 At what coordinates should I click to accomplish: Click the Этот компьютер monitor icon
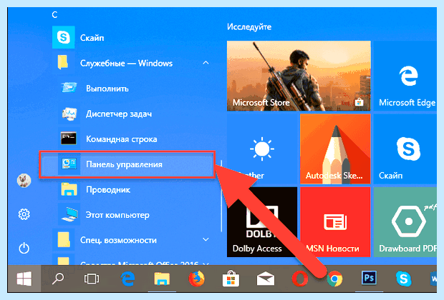tap(69, 215)
